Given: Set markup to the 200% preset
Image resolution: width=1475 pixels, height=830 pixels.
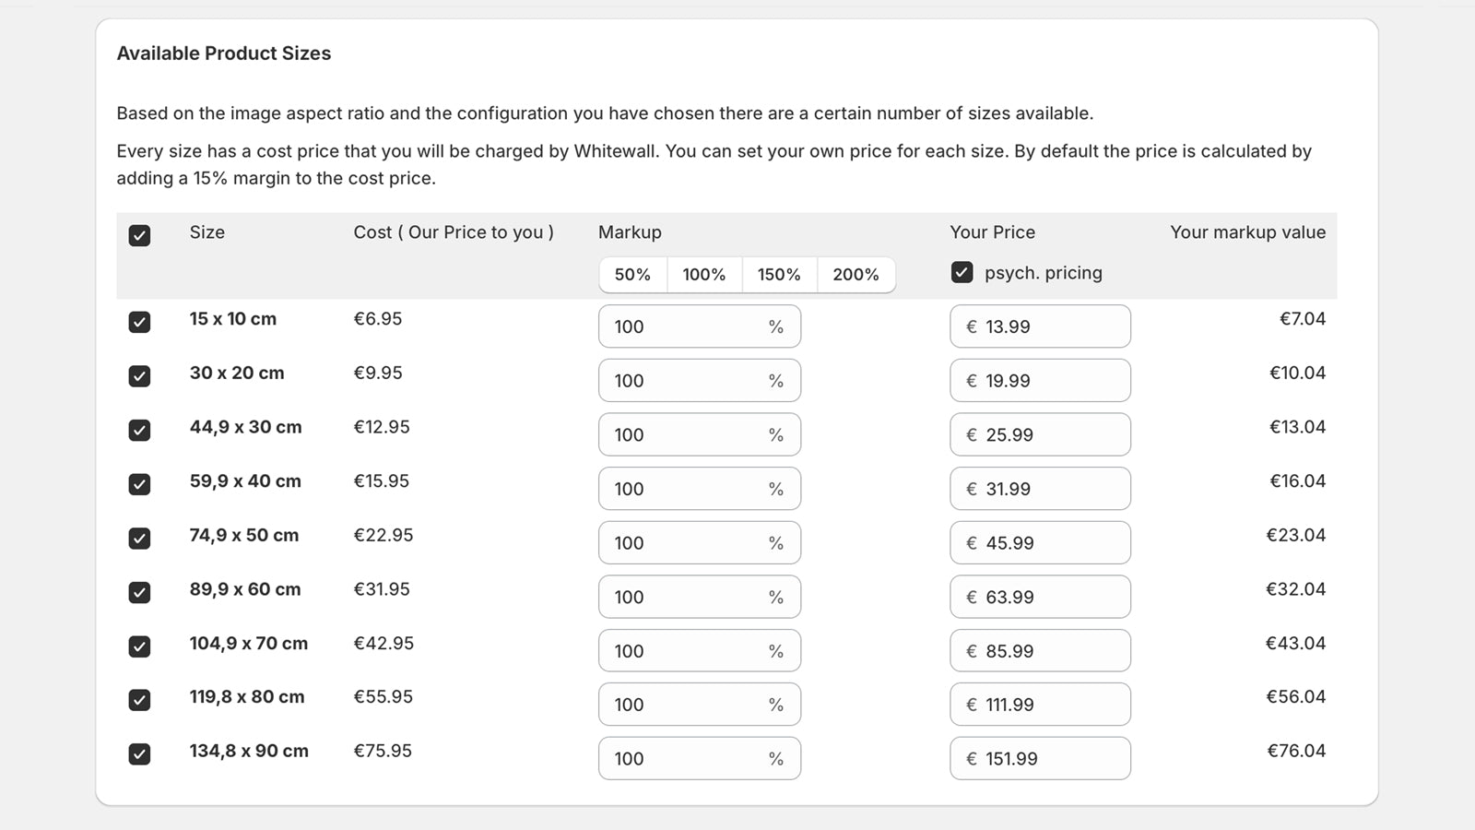Looking at the screenshot, I should pos(855,275).
